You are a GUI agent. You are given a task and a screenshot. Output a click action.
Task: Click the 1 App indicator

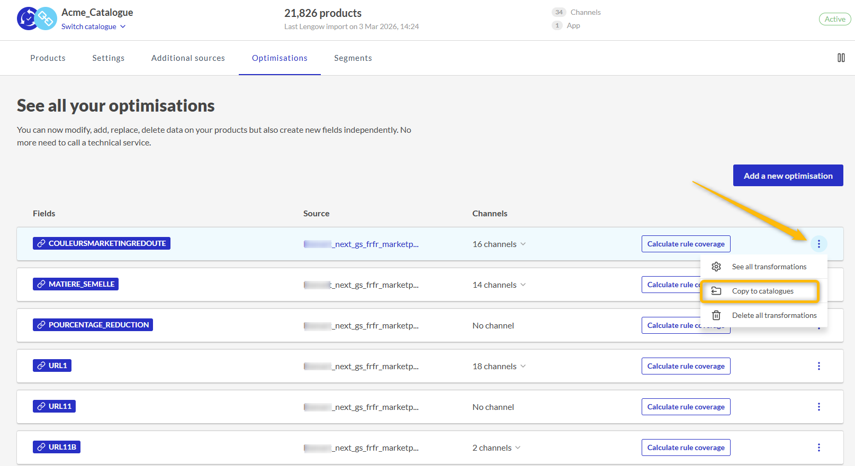566,25
